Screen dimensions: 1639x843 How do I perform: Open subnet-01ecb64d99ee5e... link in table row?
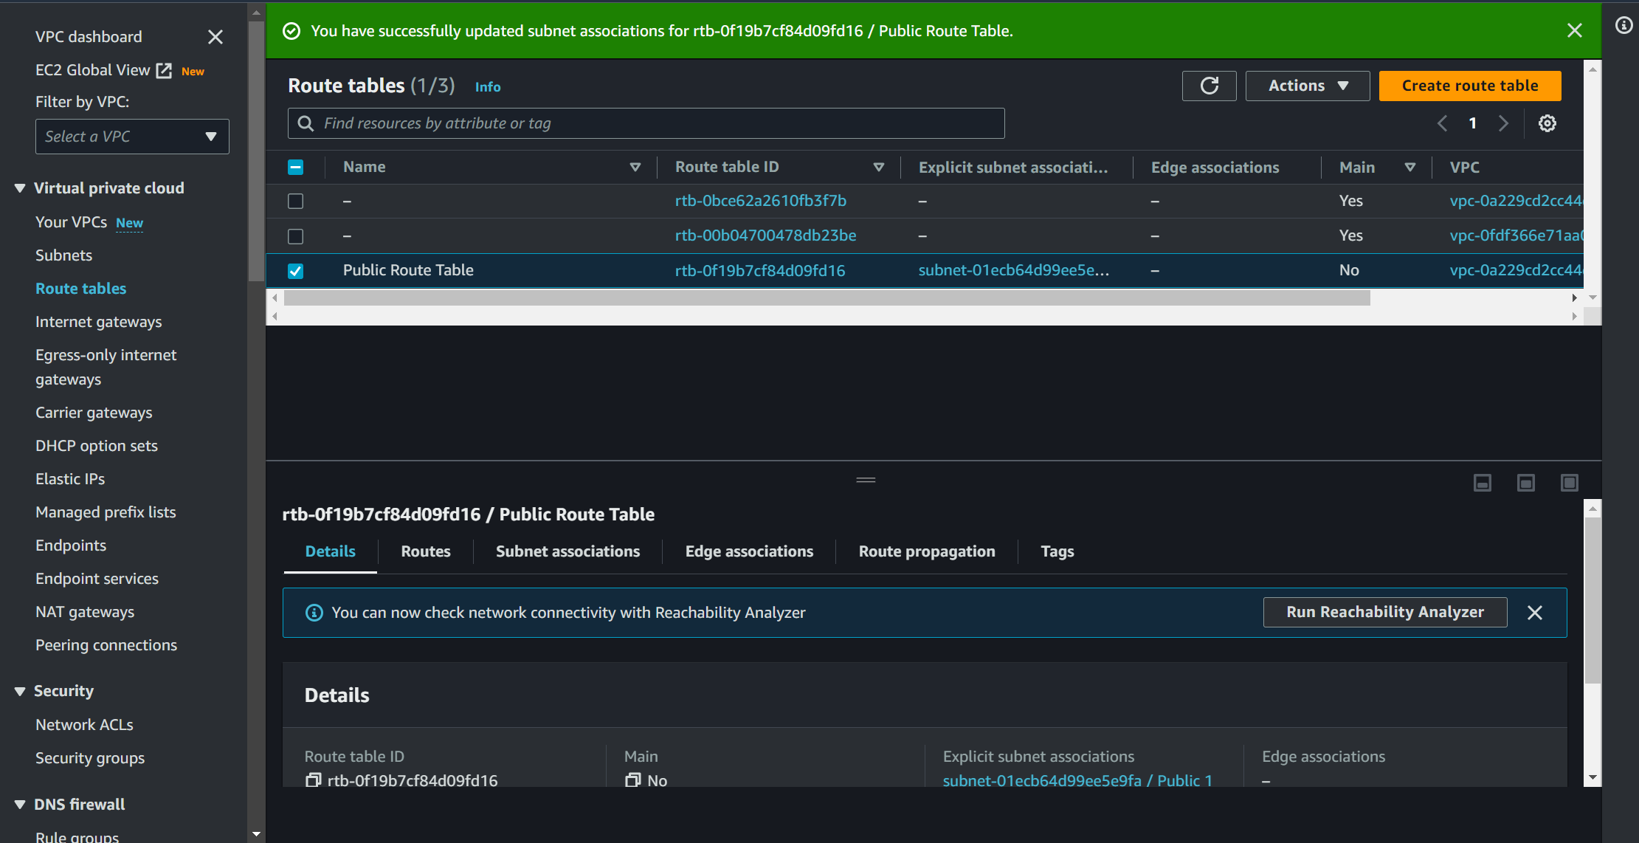[x=1014, y=270]
